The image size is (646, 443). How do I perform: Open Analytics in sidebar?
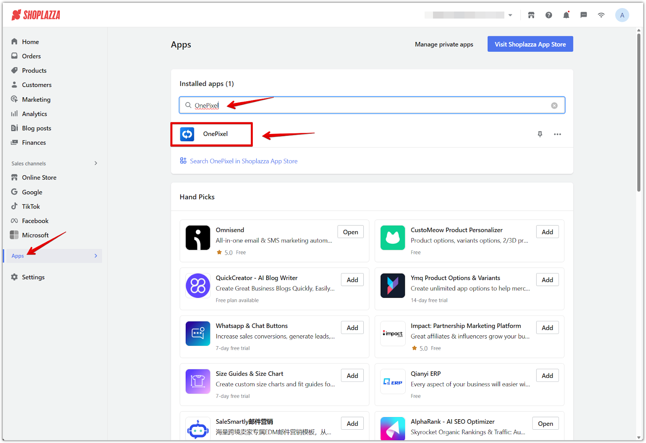(x=34, y=114)
